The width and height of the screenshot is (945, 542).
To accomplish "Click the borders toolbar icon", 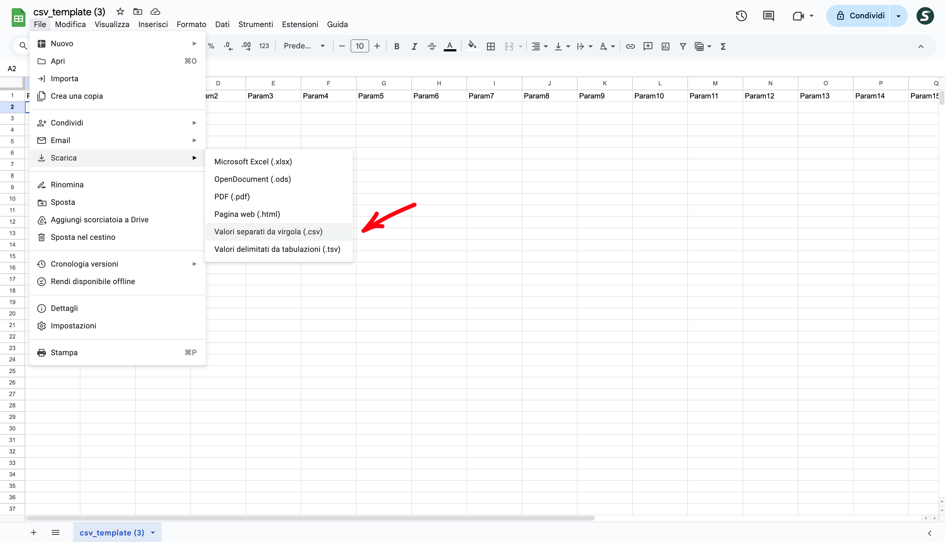I will pos(491,46).
